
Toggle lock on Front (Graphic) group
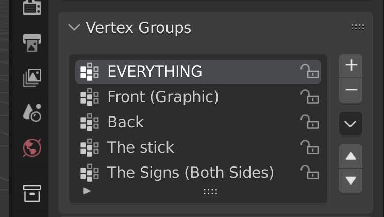(x=310, y=97)
